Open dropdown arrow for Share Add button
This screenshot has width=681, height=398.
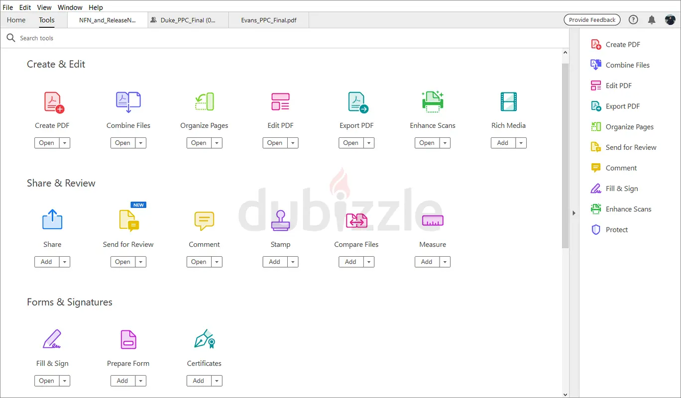click(65, 262)
